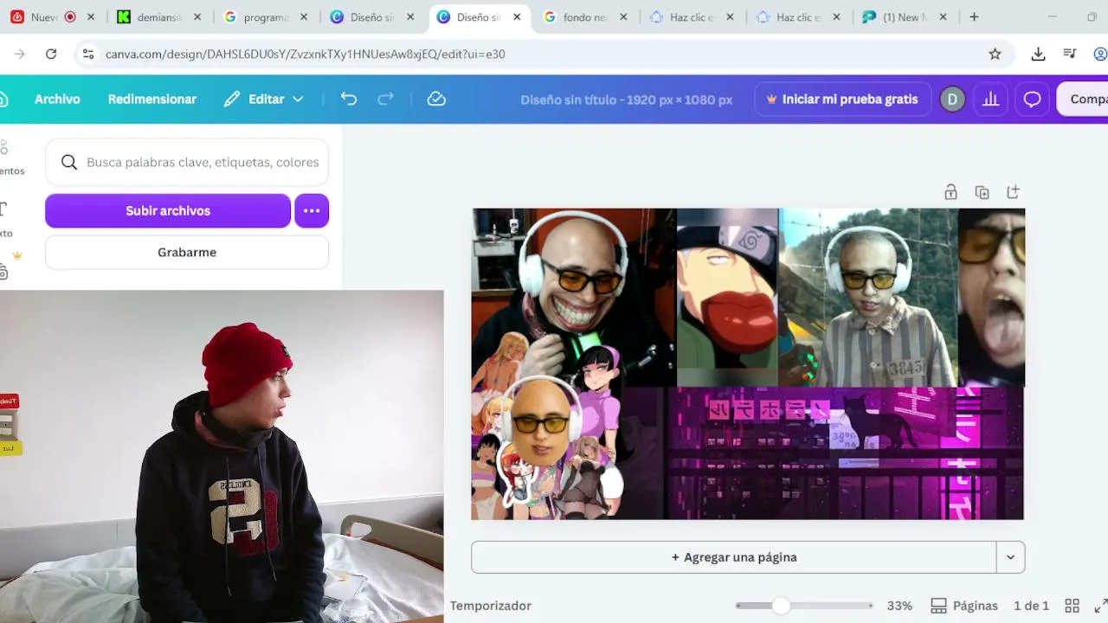Open the 33% zoom level menu

(x=899, y=606)
